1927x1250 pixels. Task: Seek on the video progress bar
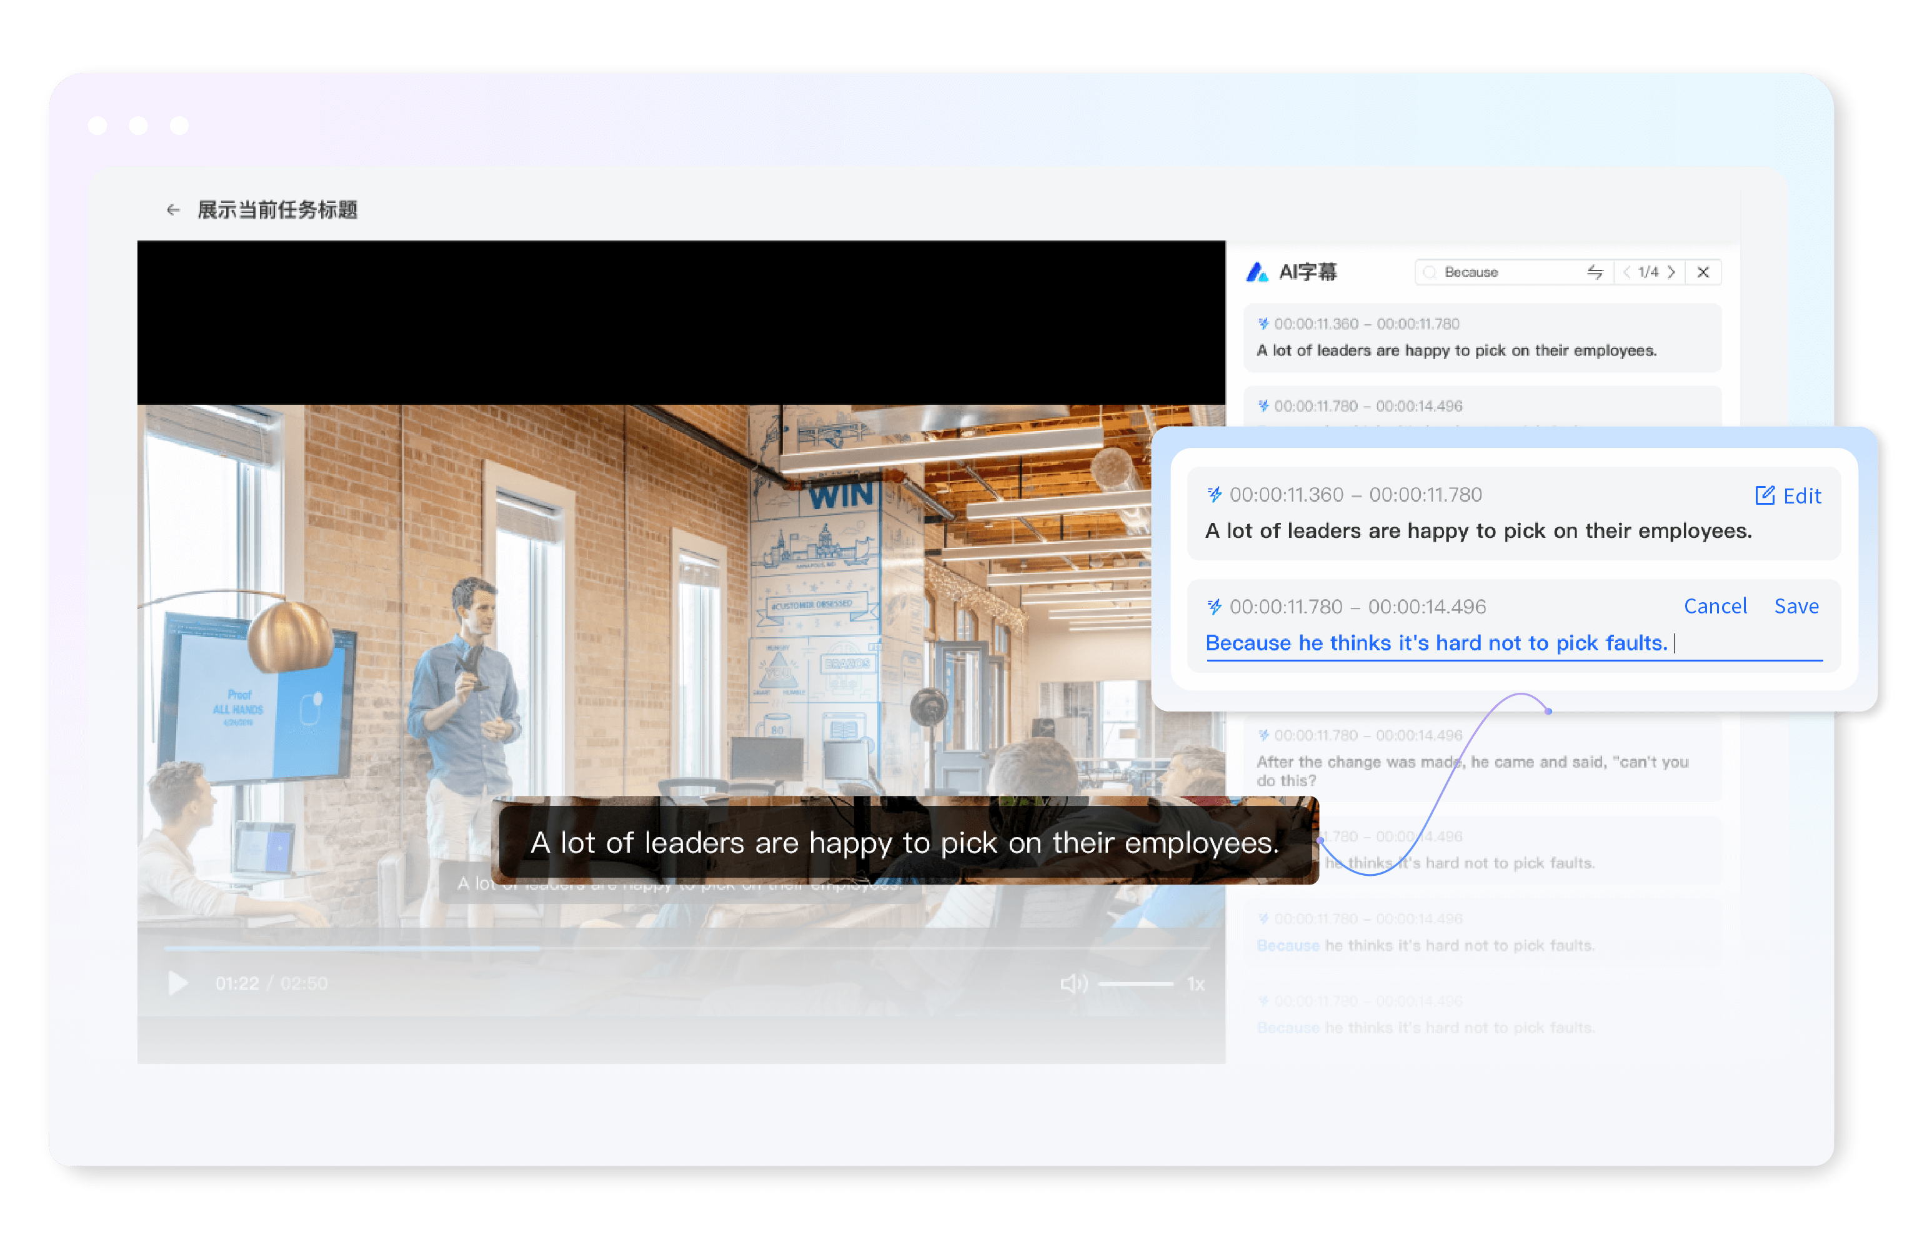pos(686,947)
